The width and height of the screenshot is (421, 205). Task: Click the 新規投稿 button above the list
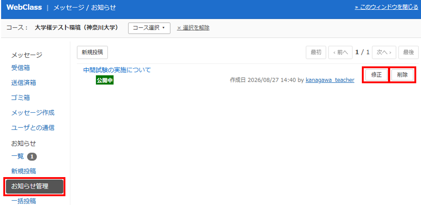click(x=92, y=52)
